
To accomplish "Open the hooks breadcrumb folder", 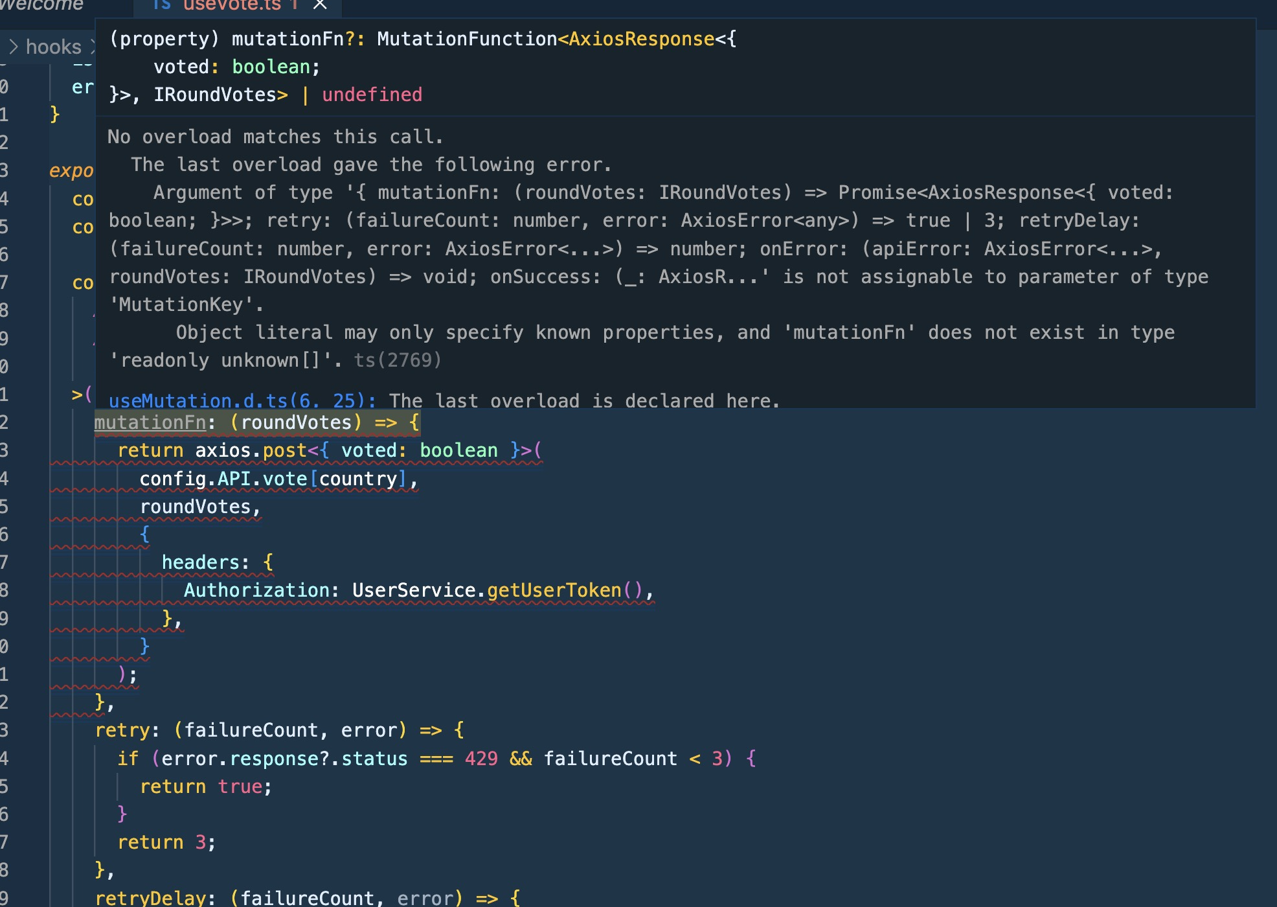I will tap(53, 47).
